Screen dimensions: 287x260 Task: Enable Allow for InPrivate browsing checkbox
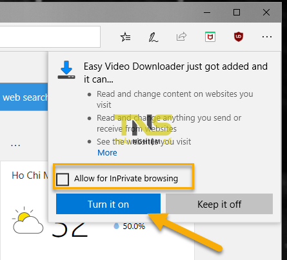(x=63, y=179)
